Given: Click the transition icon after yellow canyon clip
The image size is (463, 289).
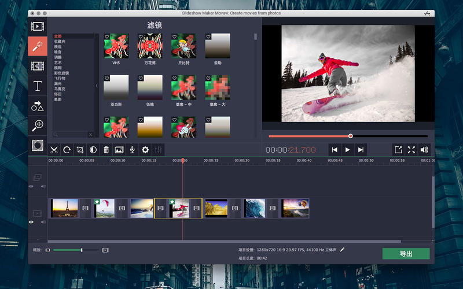Looking at the screenshot, I should tap(235, 208).
